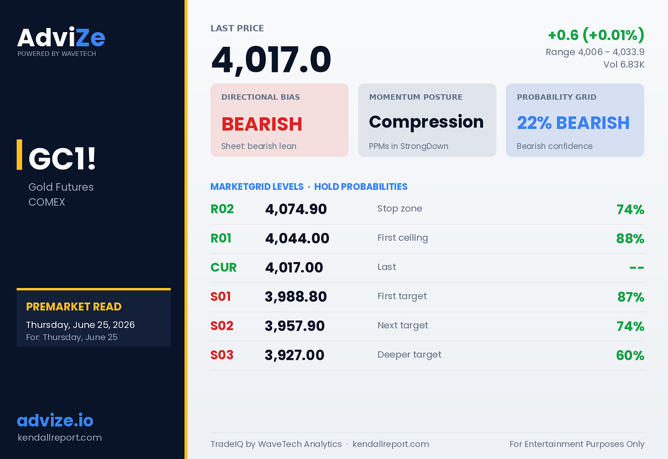668x459 pixels.
Task: Select the "3,957.90" price in S02 row
Action: point(295,326)
